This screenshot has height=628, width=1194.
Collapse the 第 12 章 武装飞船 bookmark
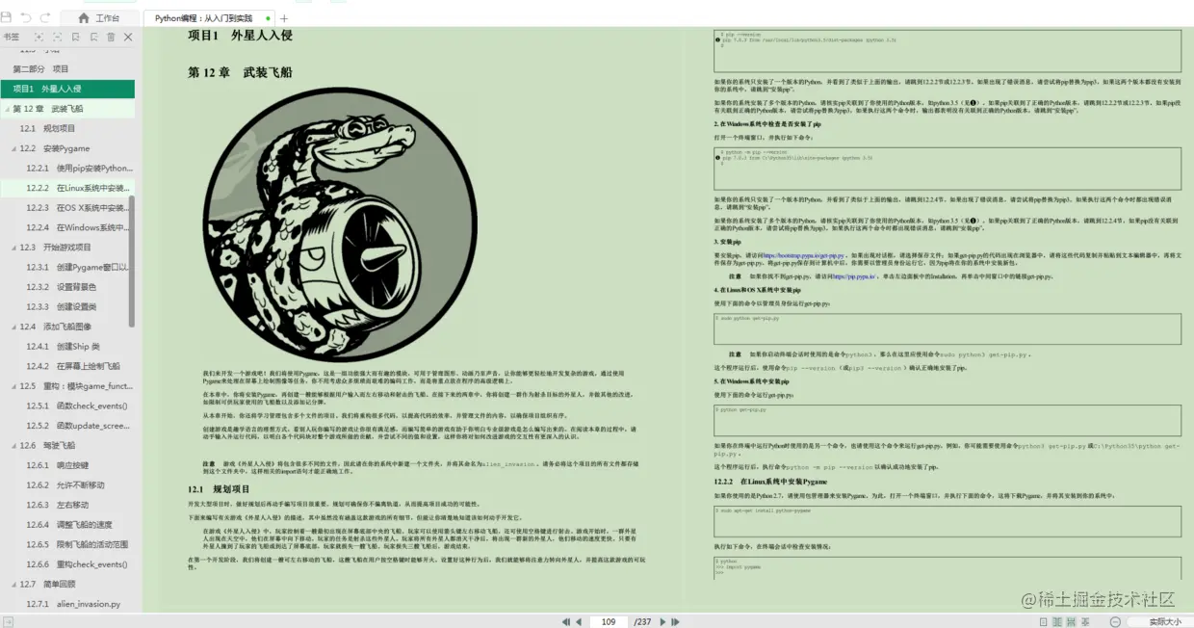coord(6,109)
